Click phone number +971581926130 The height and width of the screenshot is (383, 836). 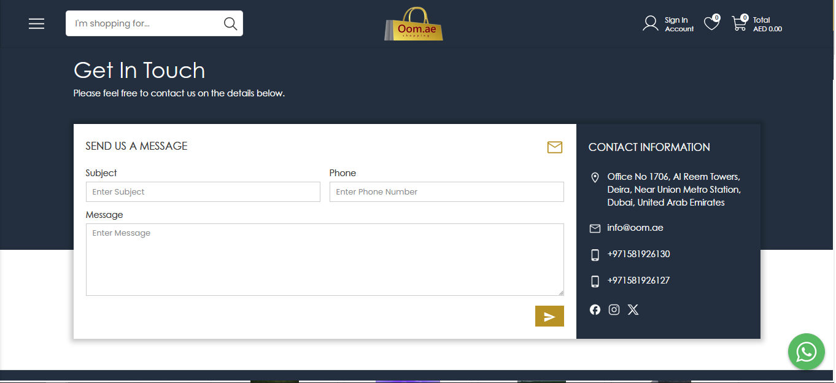tap(638, 254)
